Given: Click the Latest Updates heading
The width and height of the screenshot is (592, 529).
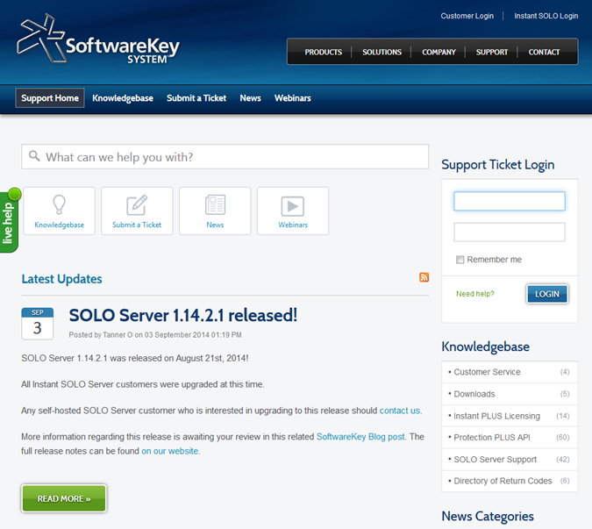Looking at the screenshot, I should (x=61, y=279).
